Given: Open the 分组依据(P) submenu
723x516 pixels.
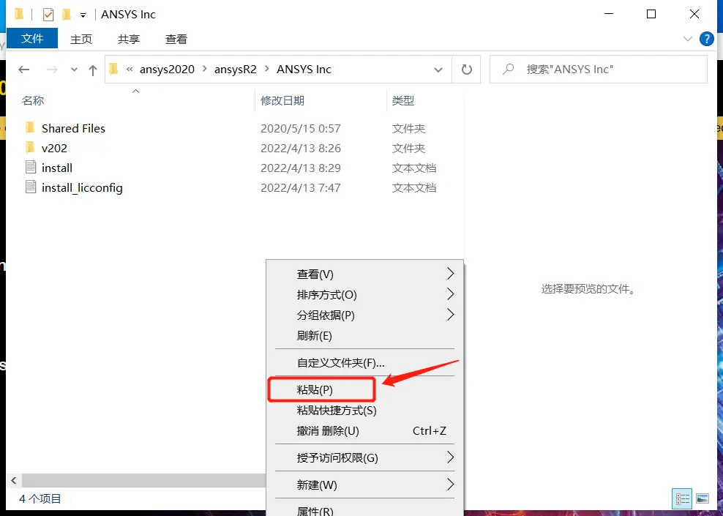Looking at the screenshot, I should pos(364,315).
